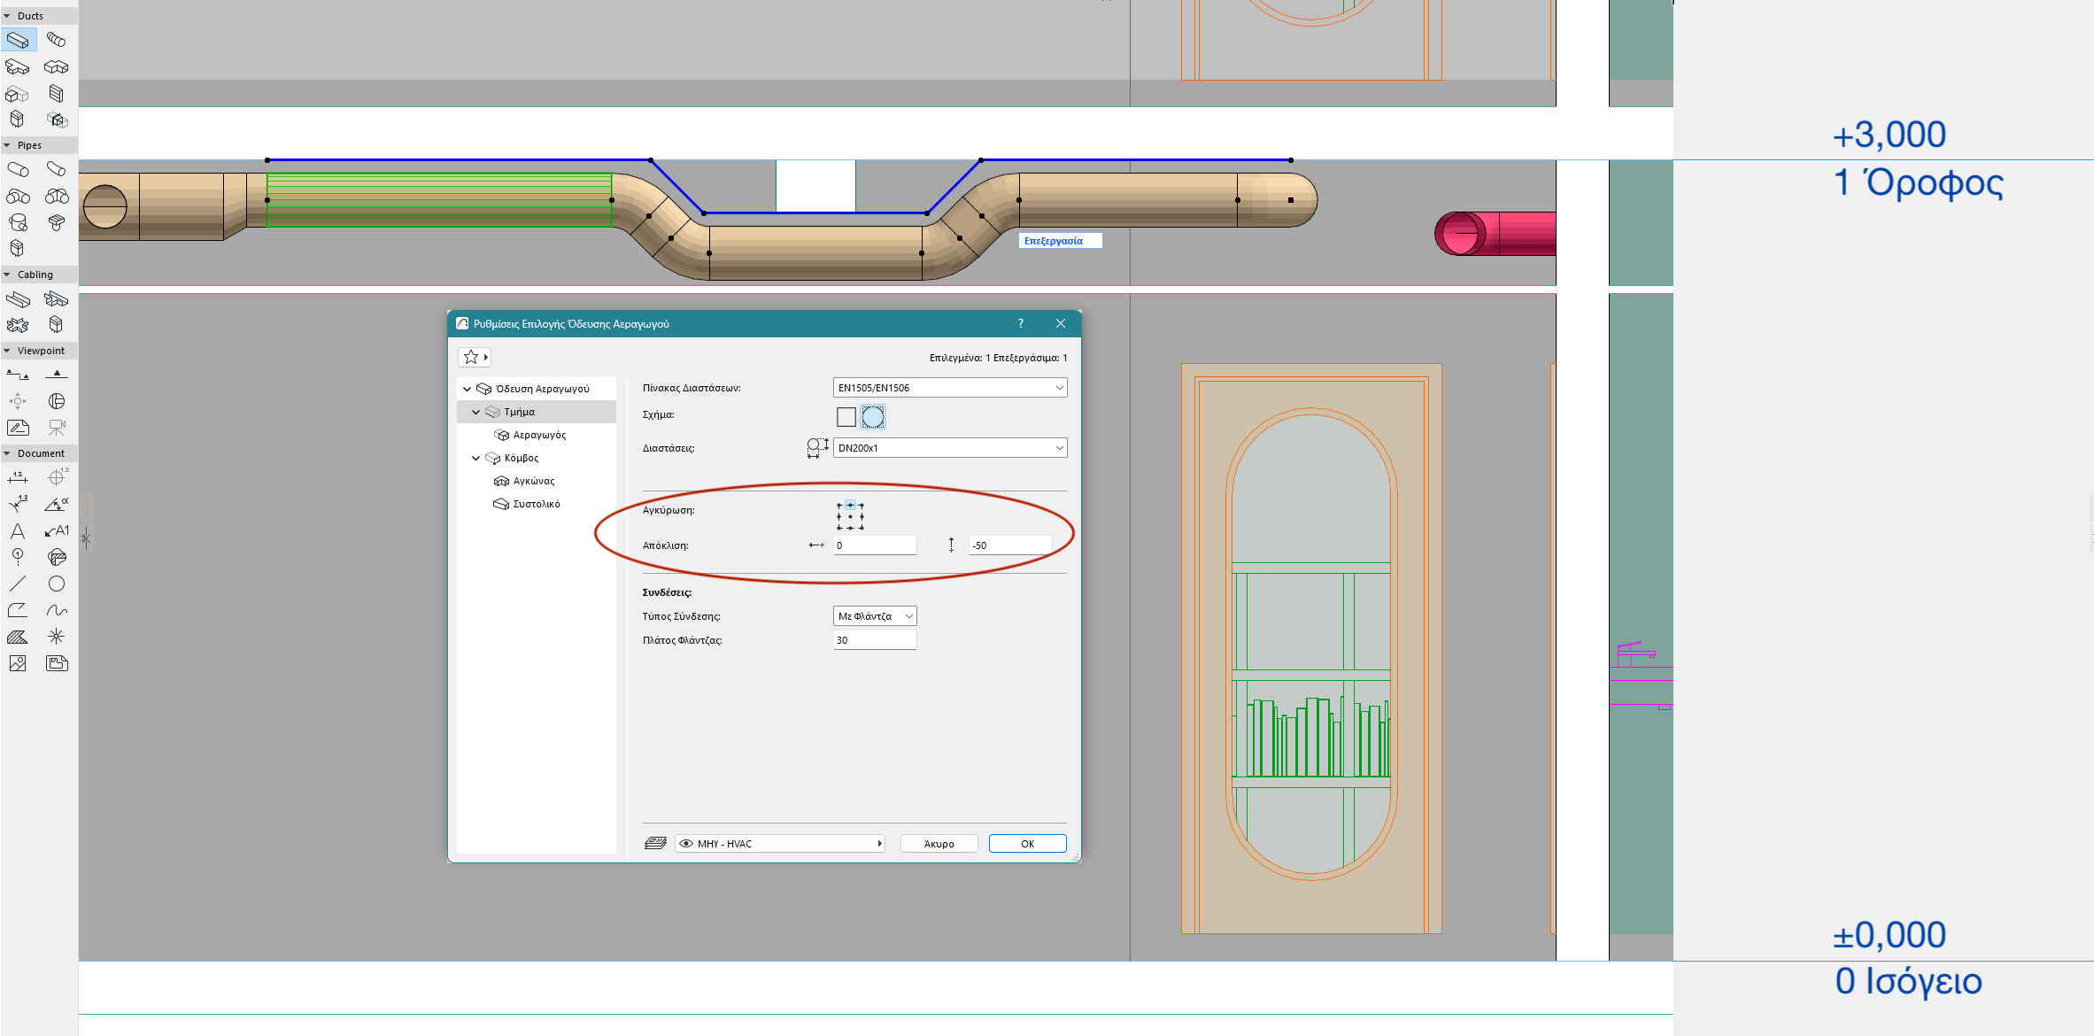Choose the circular duct shape
The image size is (2094, 1036).
[873, 417]
